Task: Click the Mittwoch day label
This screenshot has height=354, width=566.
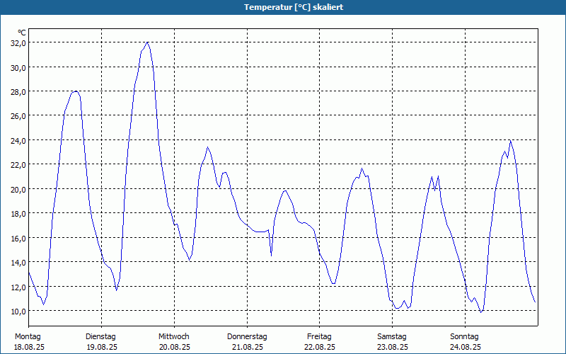Action: point(174,337)
